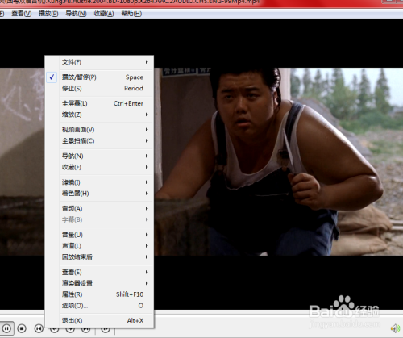This screenshot has height=338, width=403.
Task: Open the 声道(L) submenu
Action: pos(99,246)
